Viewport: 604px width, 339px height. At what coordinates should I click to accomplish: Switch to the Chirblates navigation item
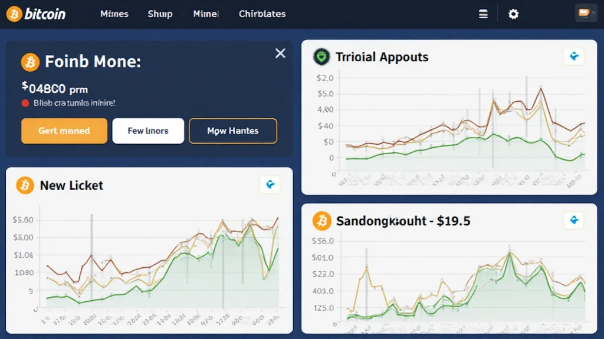point(262,14)
